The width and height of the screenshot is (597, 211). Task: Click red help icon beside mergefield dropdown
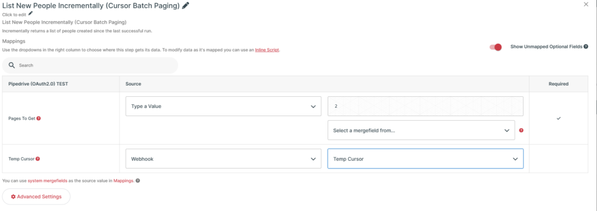pos(521,130)
